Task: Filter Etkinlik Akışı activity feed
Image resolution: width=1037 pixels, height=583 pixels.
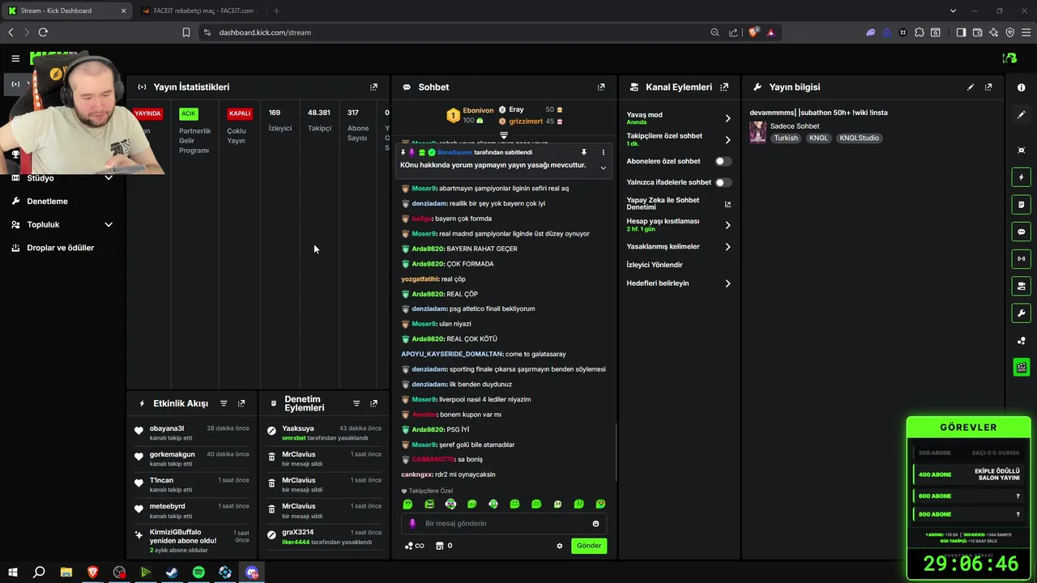Action: click(224, 403)
